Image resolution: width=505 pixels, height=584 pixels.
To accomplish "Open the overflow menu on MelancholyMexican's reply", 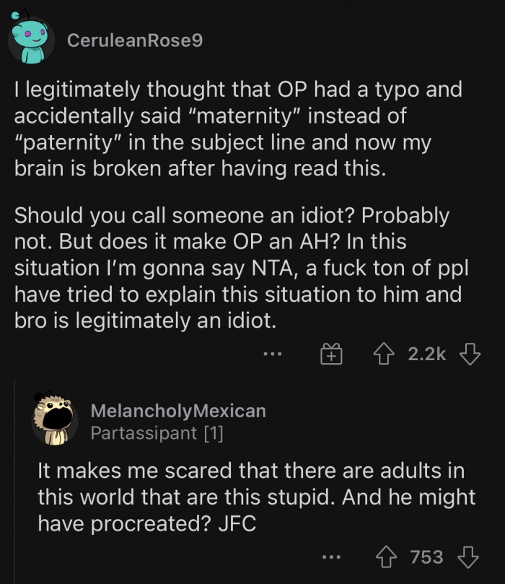I will click(x=331, y=557).
